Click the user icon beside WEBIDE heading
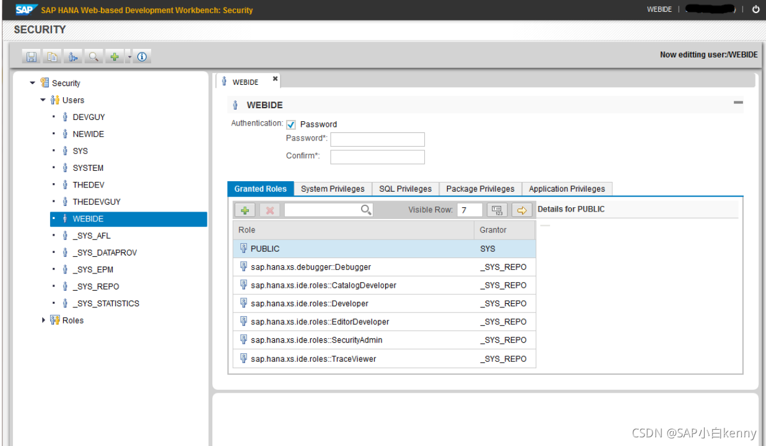766x446 pixels. click(x=236, y=105)
